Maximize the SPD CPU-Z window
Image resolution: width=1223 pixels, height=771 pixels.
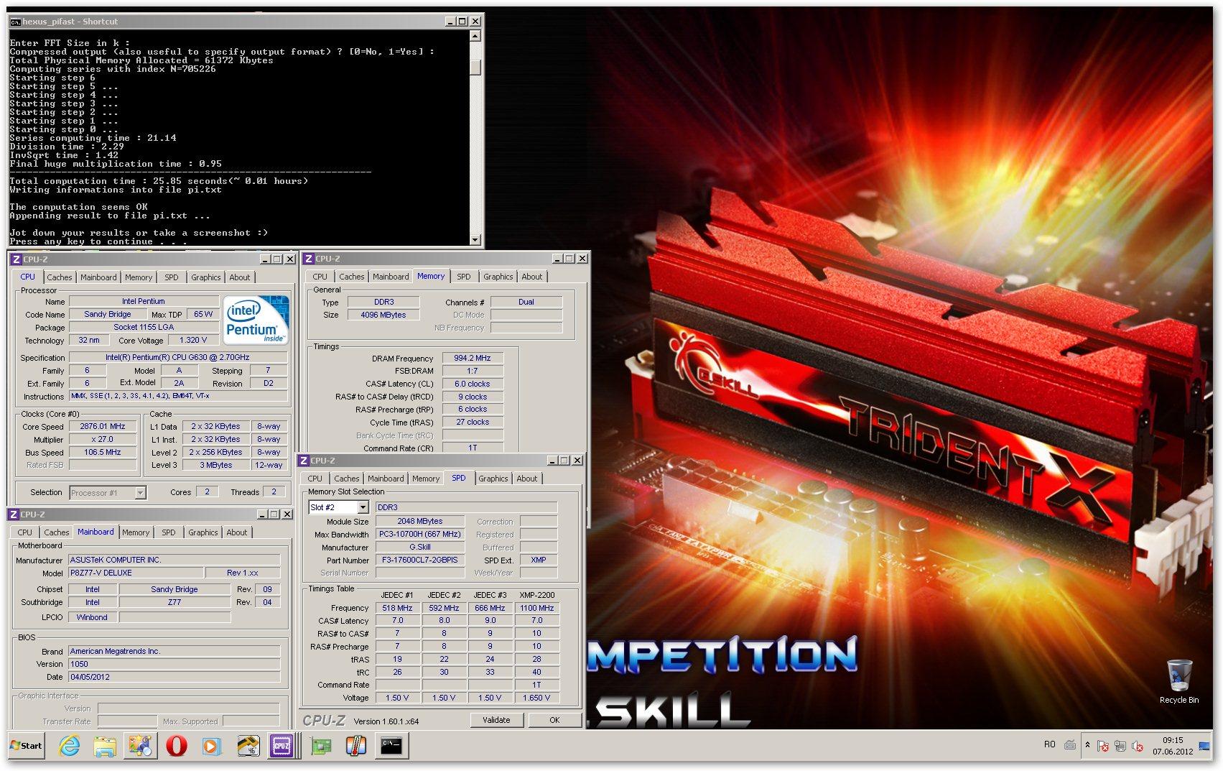click(x=564, y=461)
